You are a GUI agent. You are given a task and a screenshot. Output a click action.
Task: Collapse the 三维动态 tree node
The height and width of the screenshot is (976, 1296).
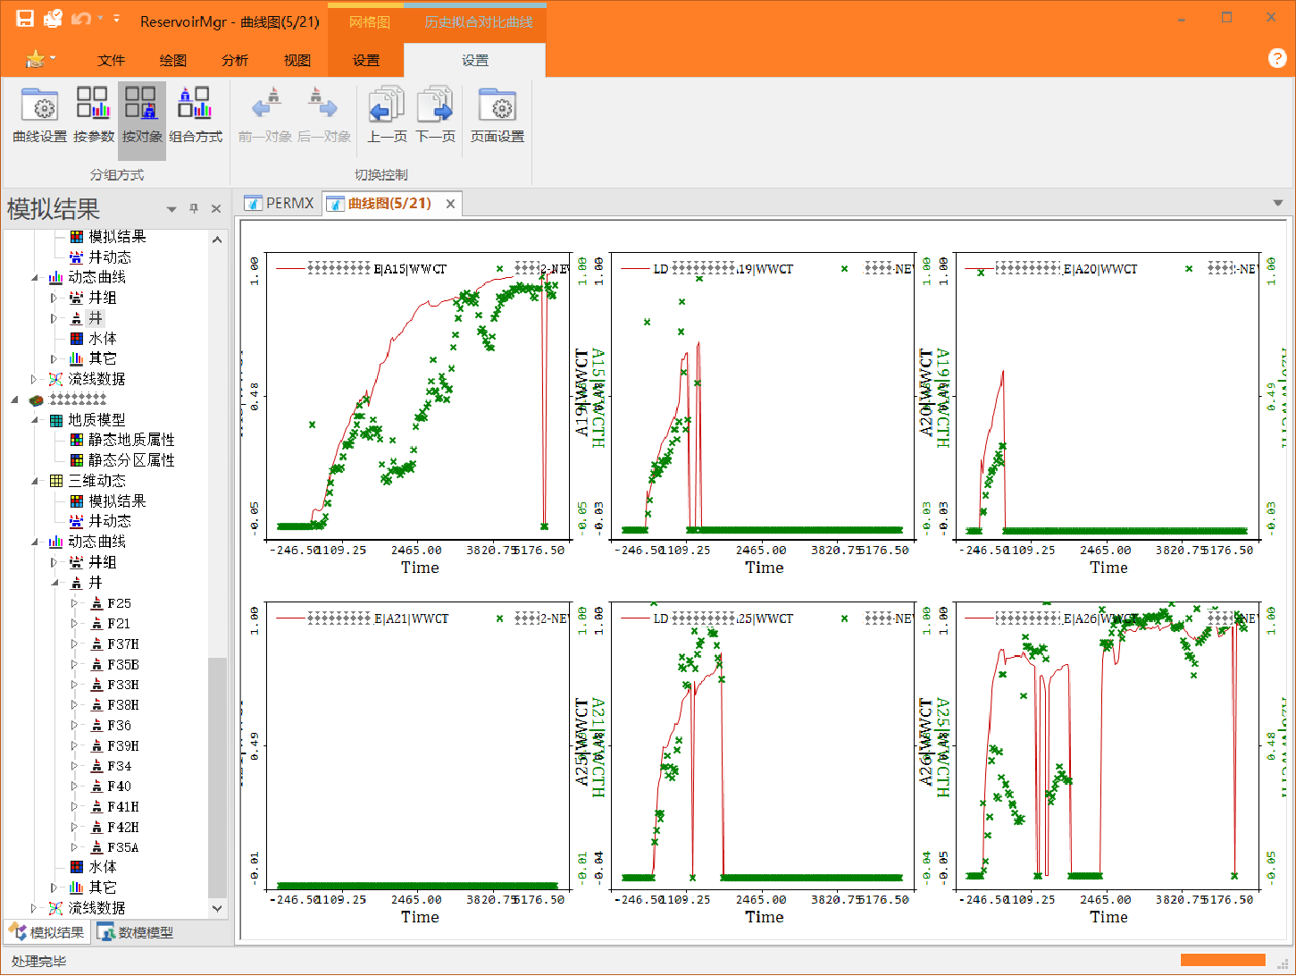[x=35, y=481]
